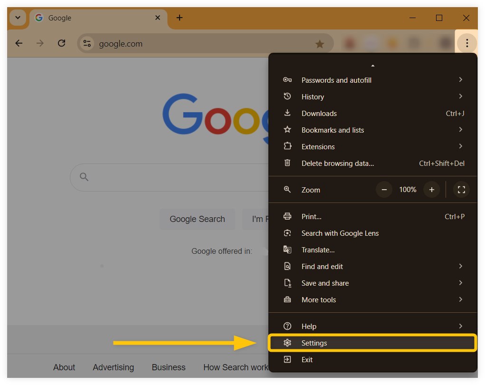Increase zoom with the plus button
This screenshot has width=485, height=385.
point(431,189)
